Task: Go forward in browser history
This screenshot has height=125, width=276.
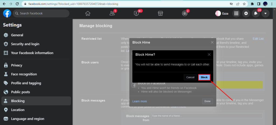Action: coord(11,4)
